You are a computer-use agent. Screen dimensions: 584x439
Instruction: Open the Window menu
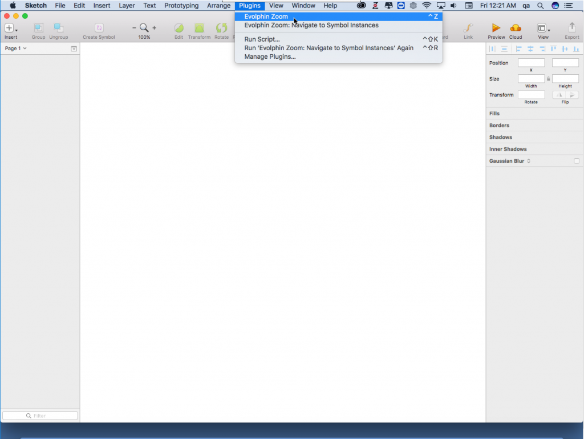pyautogui.click(x=303, y=6)
